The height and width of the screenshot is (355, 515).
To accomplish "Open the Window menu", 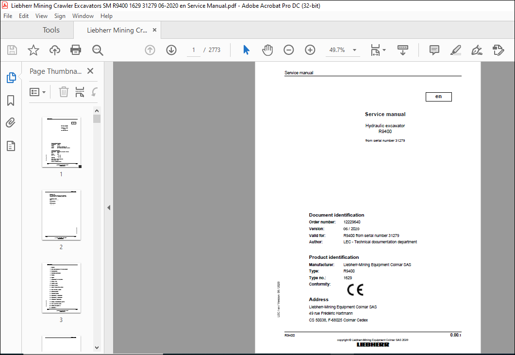I will coord(83,16).
